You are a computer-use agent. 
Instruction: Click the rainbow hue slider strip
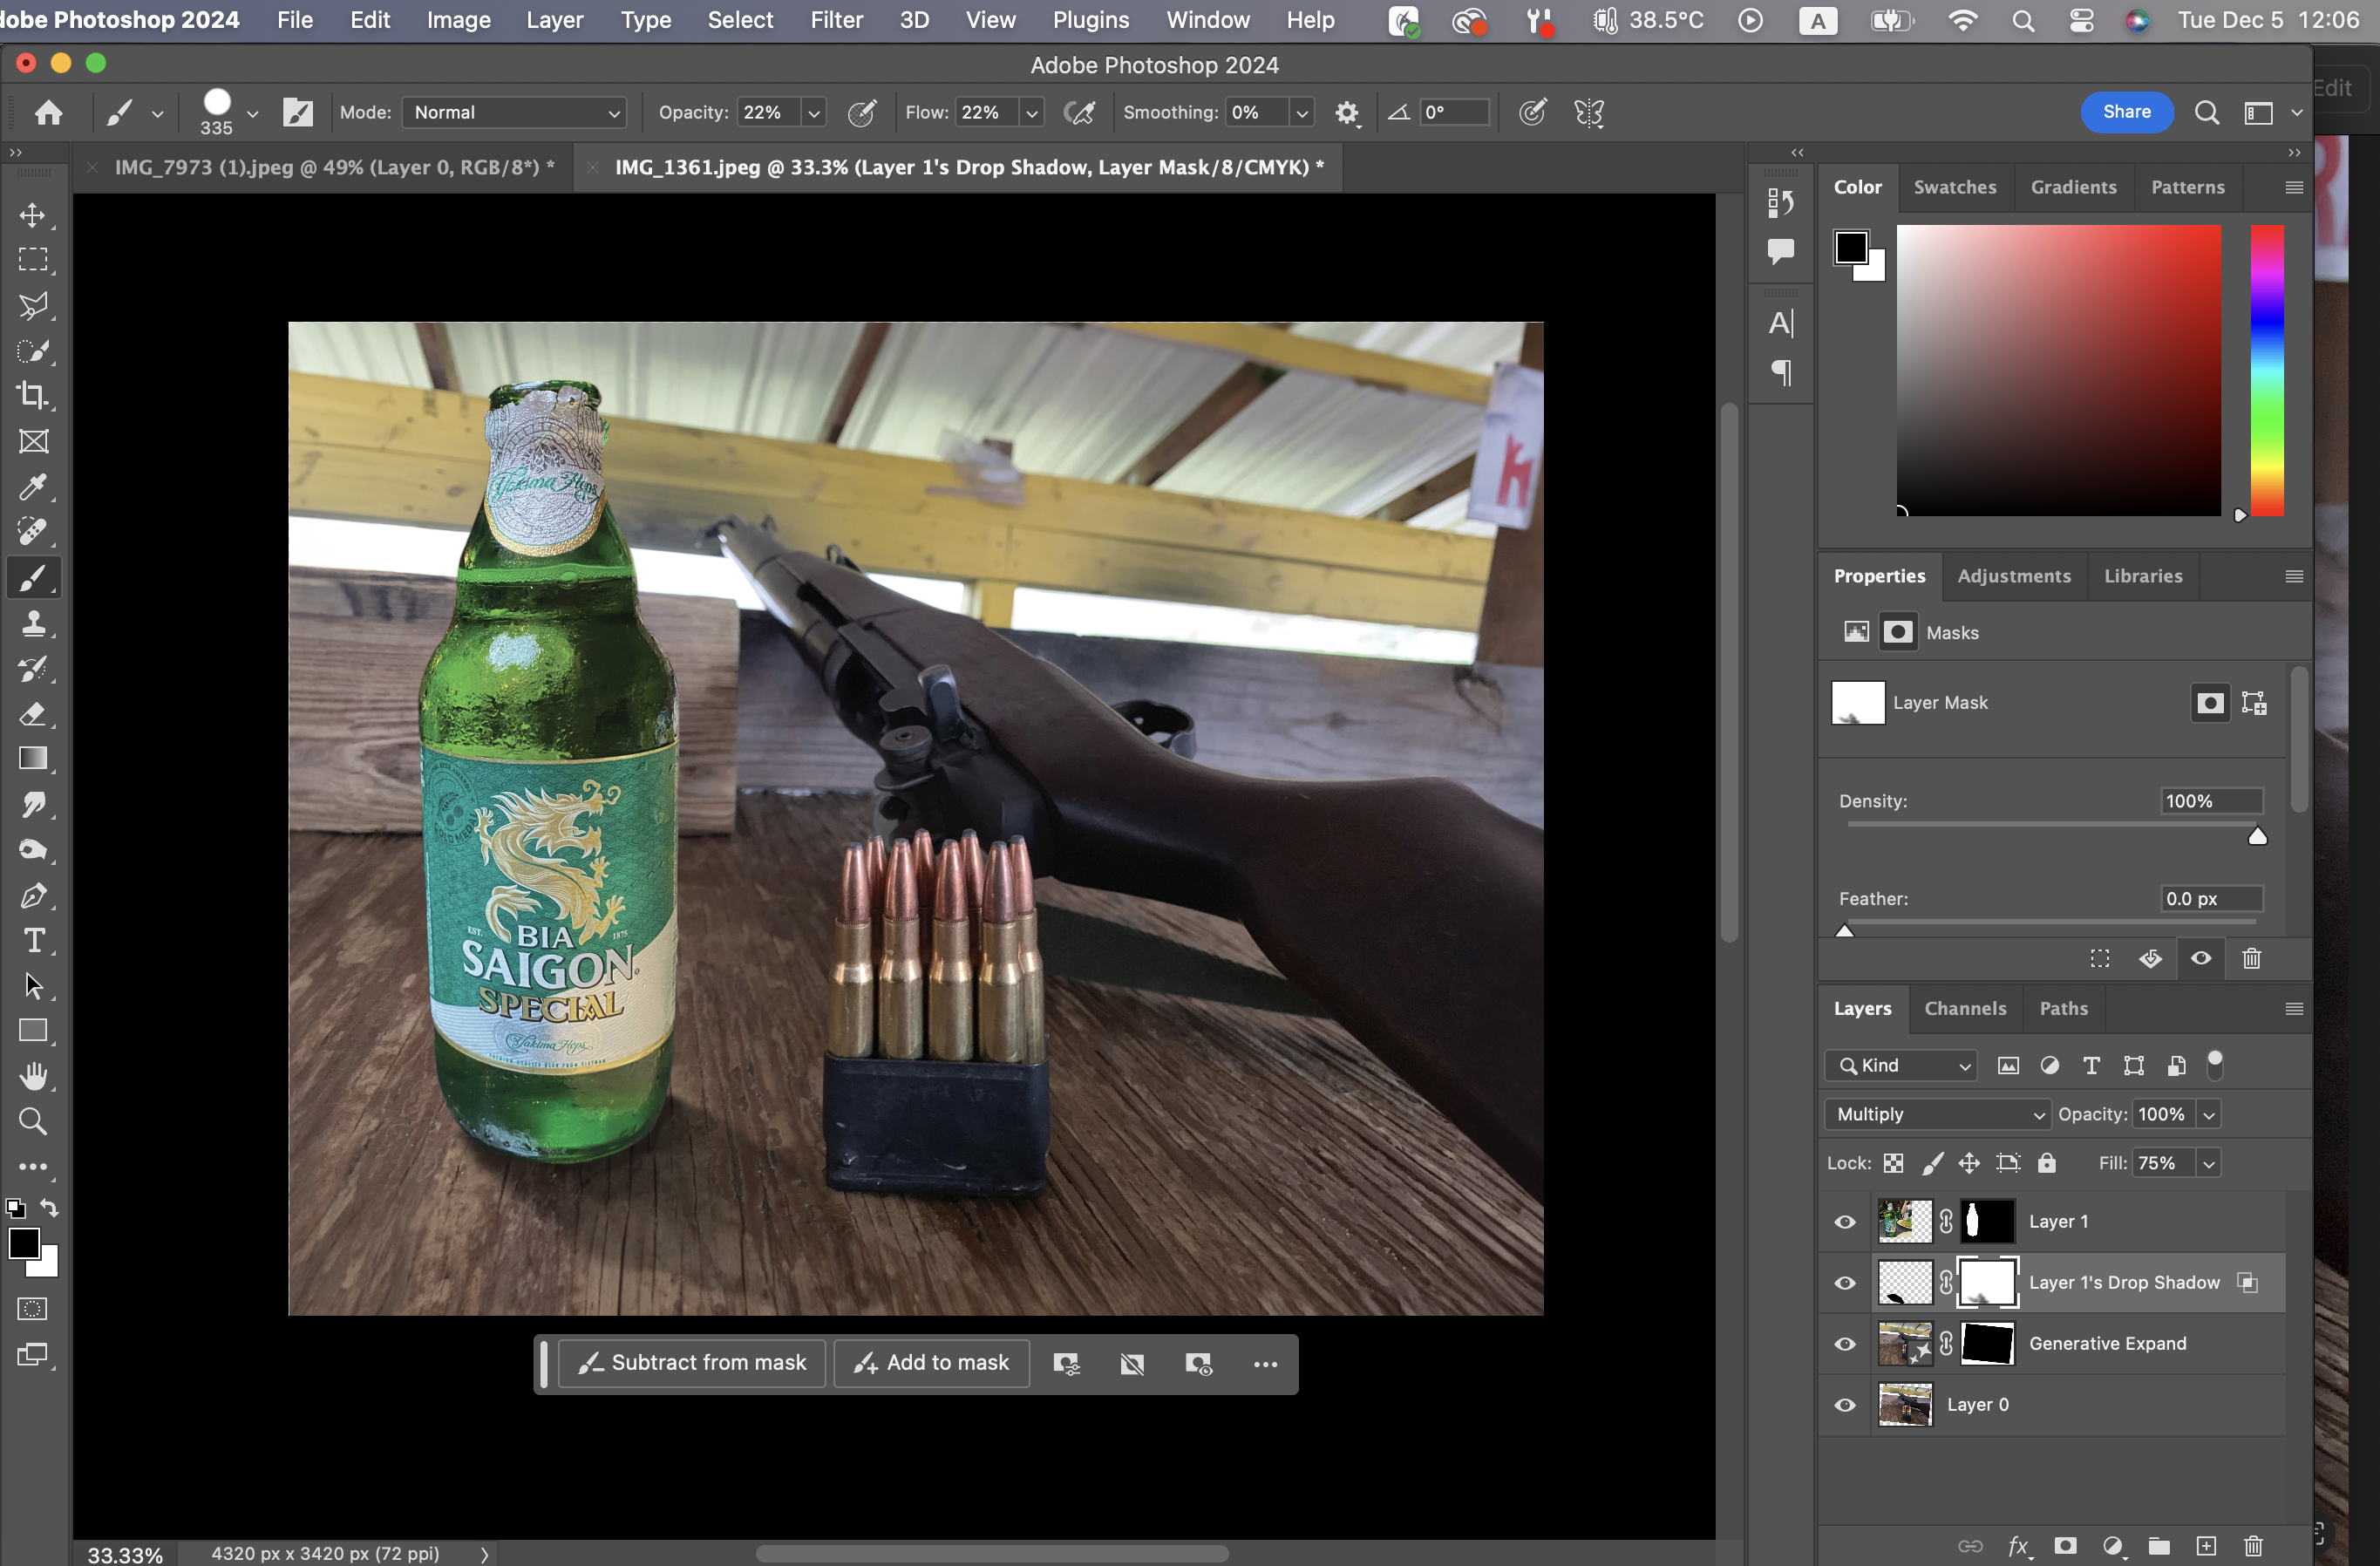click(2267, 370)
